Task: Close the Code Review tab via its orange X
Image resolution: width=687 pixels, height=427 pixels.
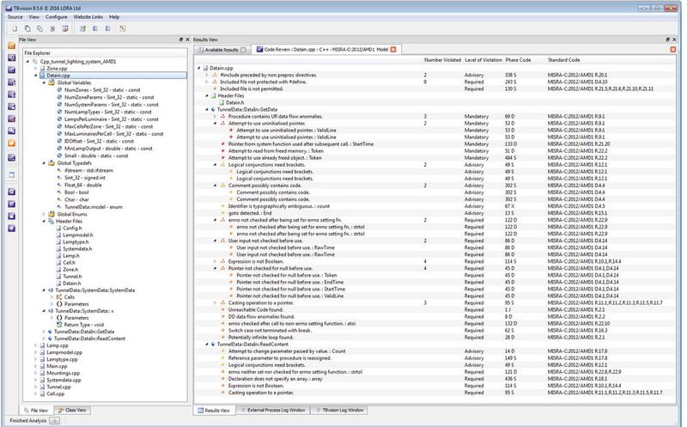Action: (x=393, y=50)
